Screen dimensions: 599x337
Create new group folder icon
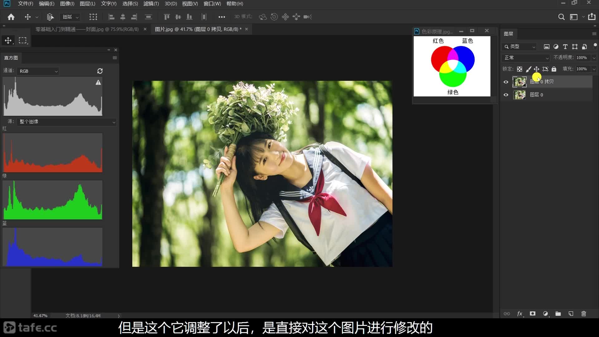pyautogui.click(x=558, y=314)
